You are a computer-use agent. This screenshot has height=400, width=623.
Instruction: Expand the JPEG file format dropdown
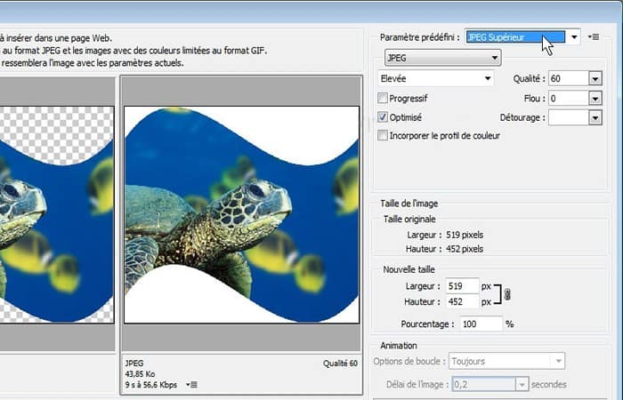click(x=442, y=58)
